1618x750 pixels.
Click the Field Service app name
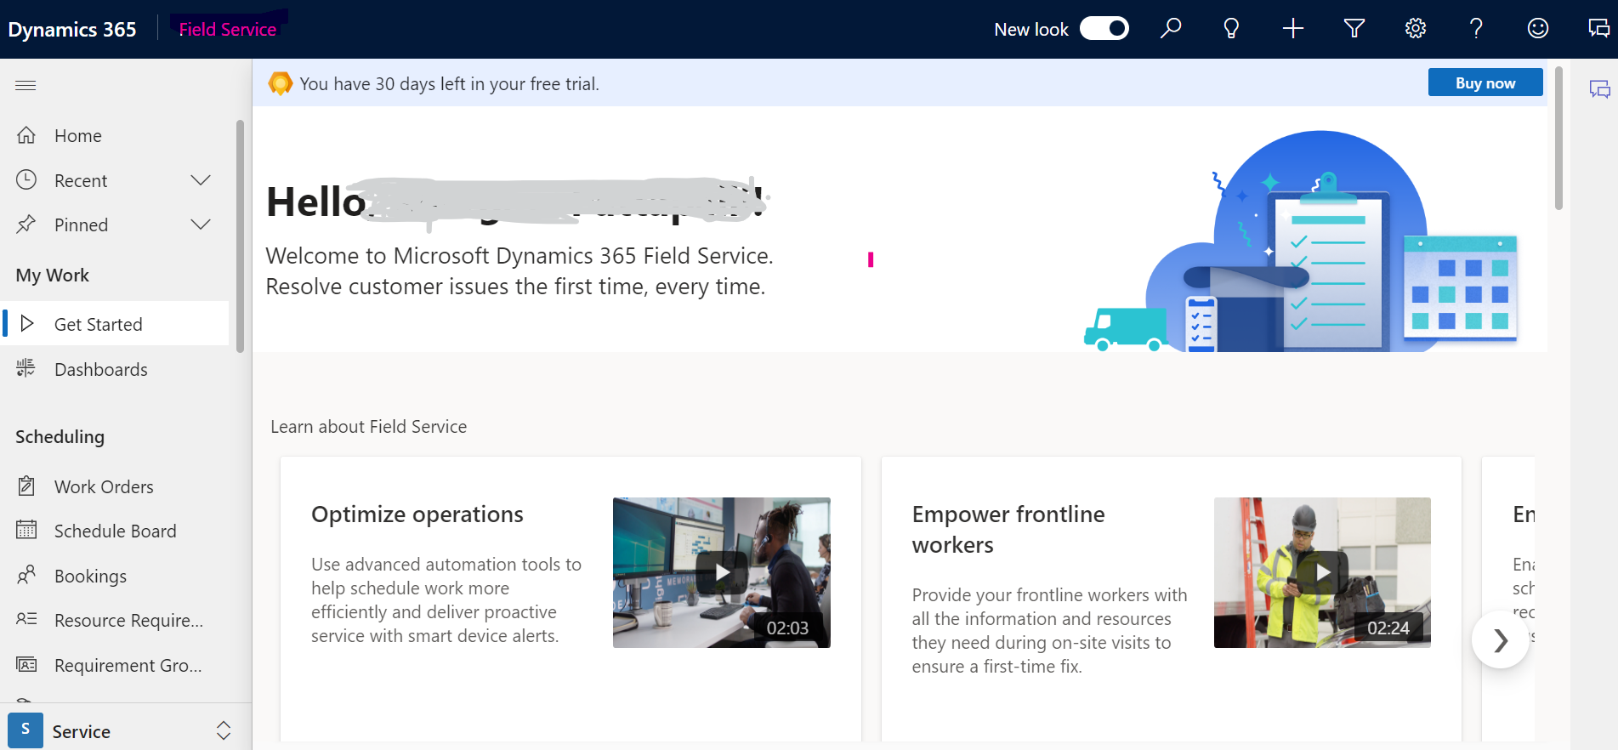(x=227, y=29)
